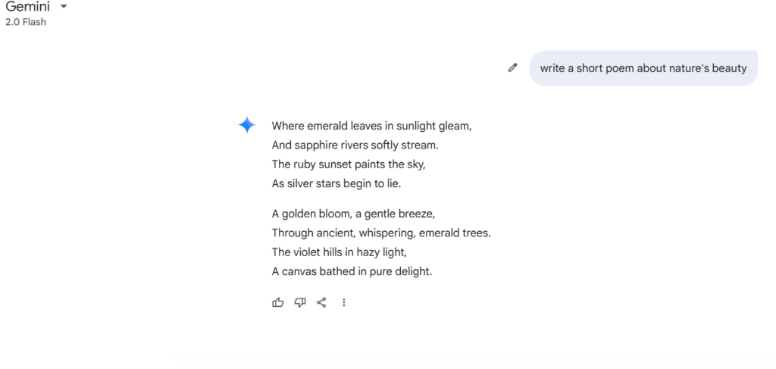The image size is (776, 369).
Task: Click the nature's beauty prompt bubble
Action: 643,68
